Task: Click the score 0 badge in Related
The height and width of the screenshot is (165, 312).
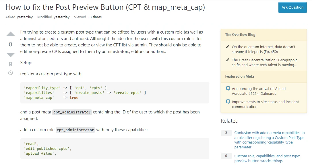Action: [226, 156]
